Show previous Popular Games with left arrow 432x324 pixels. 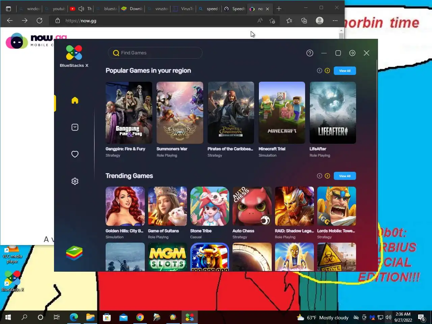point(320,71)
